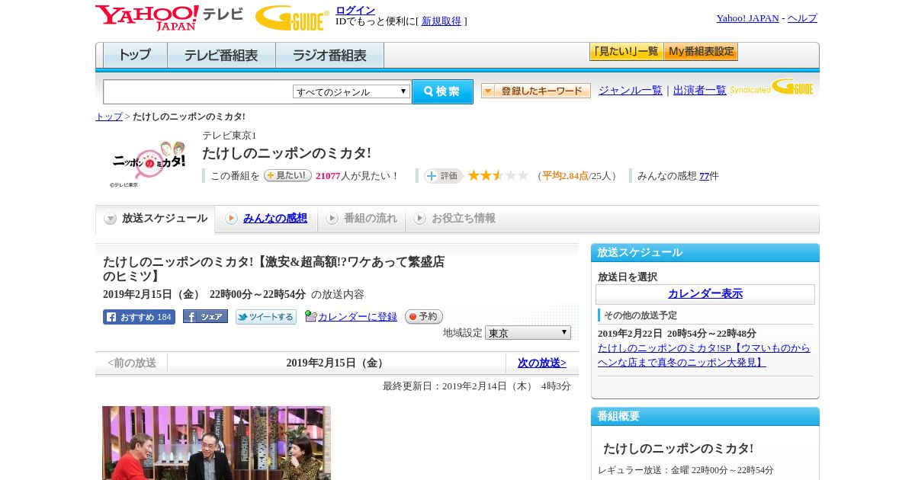Click the star rating display
This screenshot has width=915, height=480.
[498, 175]
